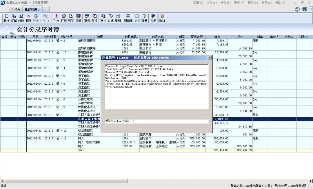Click the 单据 toolbar icon
The image size is (313, 189).
coord(137,18)
